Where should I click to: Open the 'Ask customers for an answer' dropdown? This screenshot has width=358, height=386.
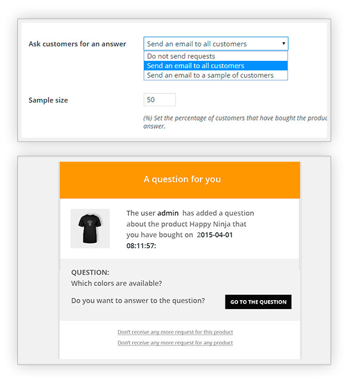click(215, 44)
